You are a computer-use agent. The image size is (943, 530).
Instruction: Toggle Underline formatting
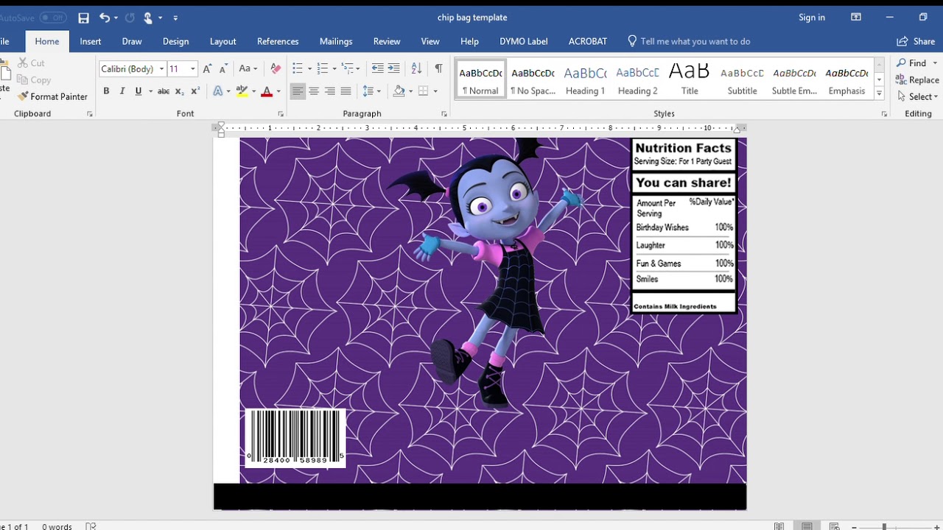tap(139, 91)
